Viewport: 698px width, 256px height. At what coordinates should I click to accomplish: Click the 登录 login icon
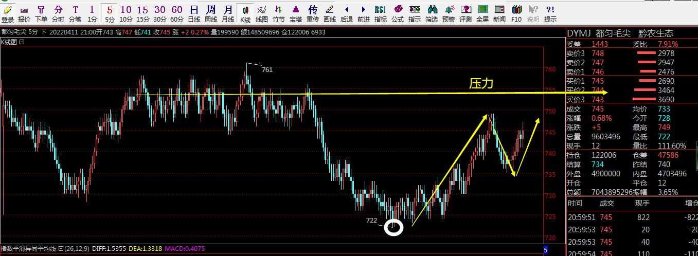[8, 14]
